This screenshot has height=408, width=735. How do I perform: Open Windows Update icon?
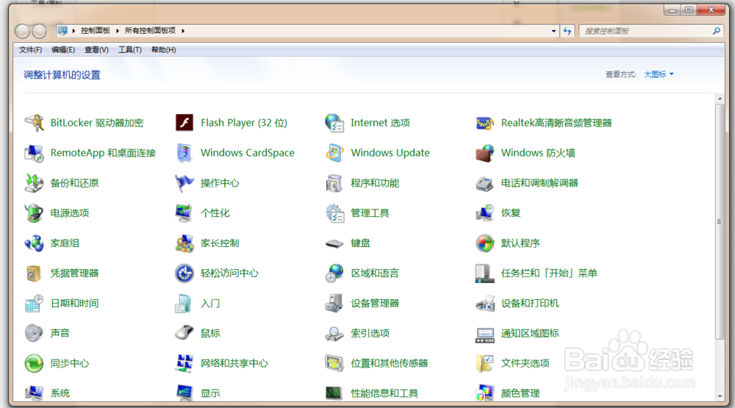click(334, 153)
